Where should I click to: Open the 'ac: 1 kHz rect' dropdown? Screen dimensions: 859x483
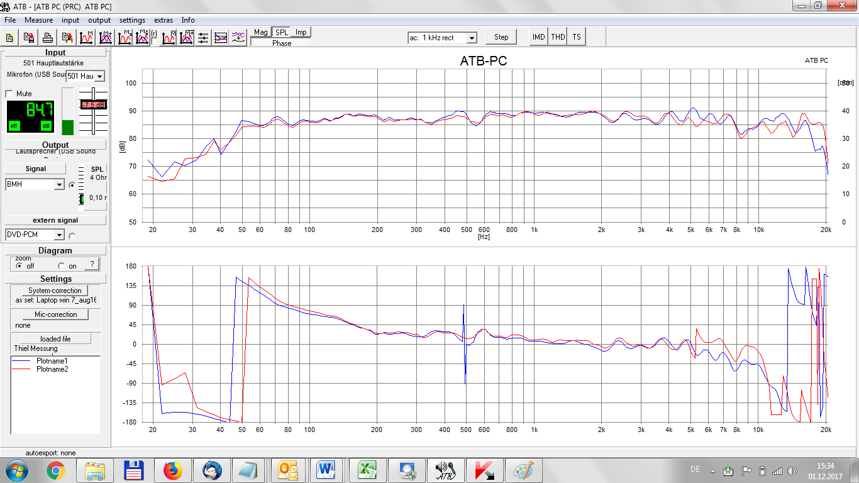471,38
